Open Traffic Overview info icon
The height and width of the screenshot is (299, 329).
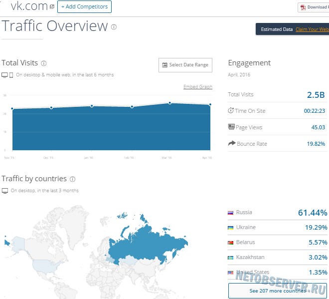114,27
